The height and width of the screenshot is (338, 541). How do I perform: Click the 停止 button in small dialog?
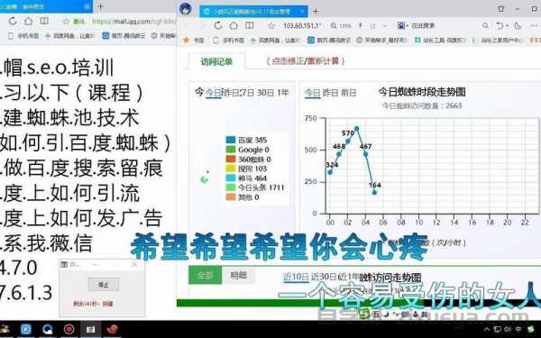(x=104, y=285)
